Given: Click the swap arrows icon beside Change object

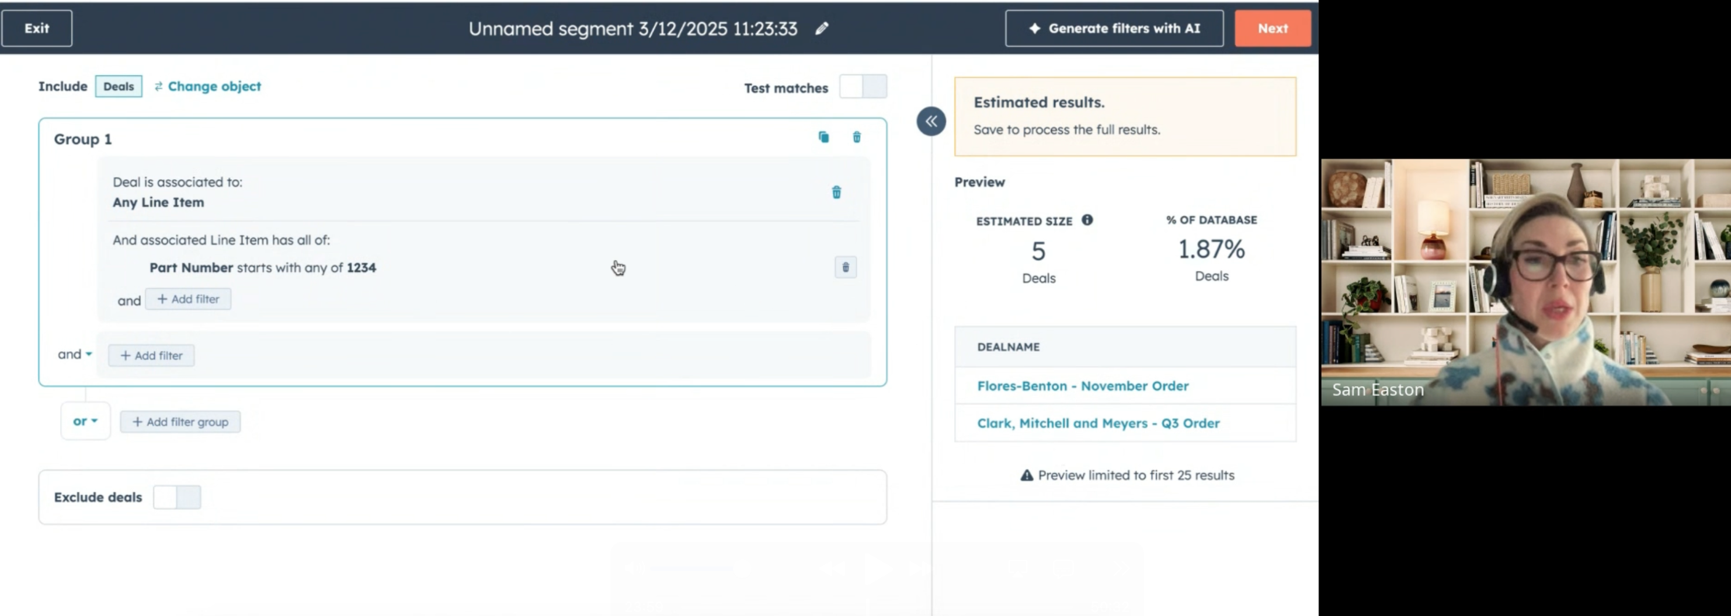Looking at the screenshot, I should coord(158,86).
